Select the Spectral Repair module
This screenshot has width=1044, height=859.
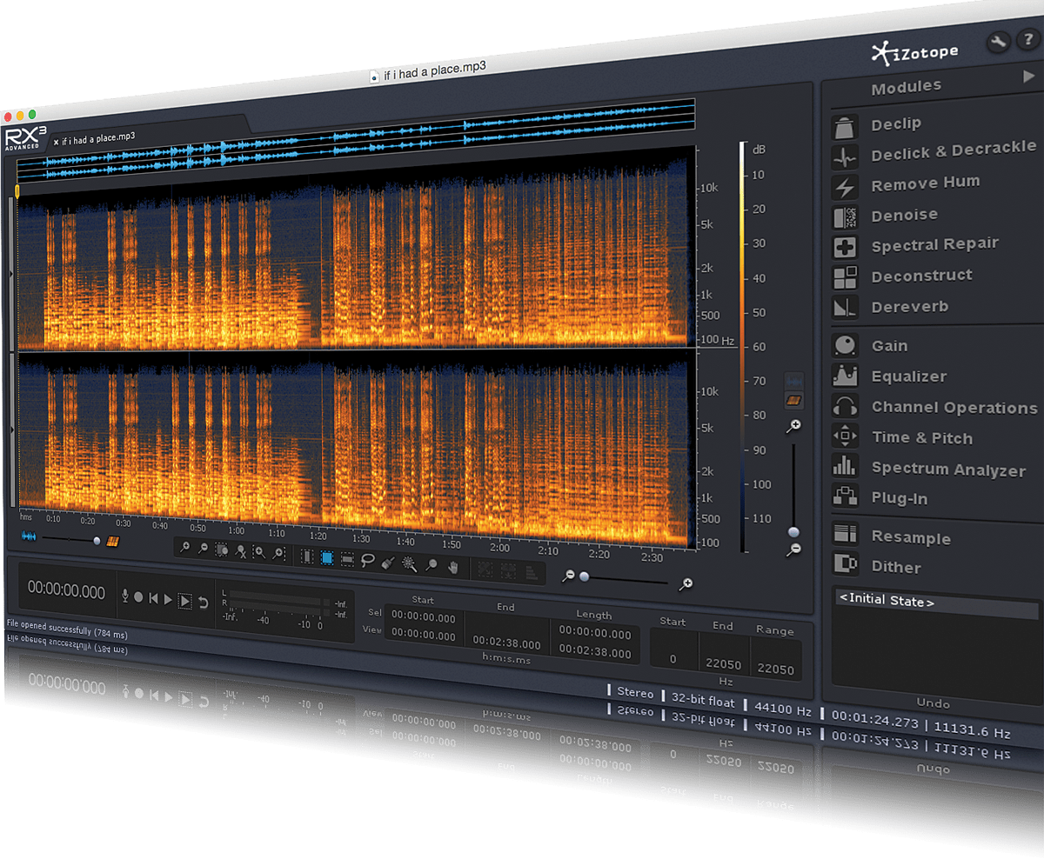click(934, 244)
